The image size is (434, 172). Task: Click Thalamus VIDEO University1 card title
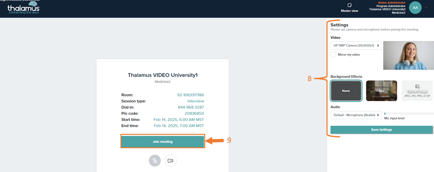(163, 75)
